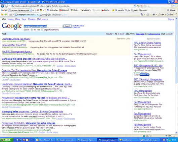Click the popup blocker '0 blocked' button
Viewport: 178px width, 142px height.
coord(64,10)
